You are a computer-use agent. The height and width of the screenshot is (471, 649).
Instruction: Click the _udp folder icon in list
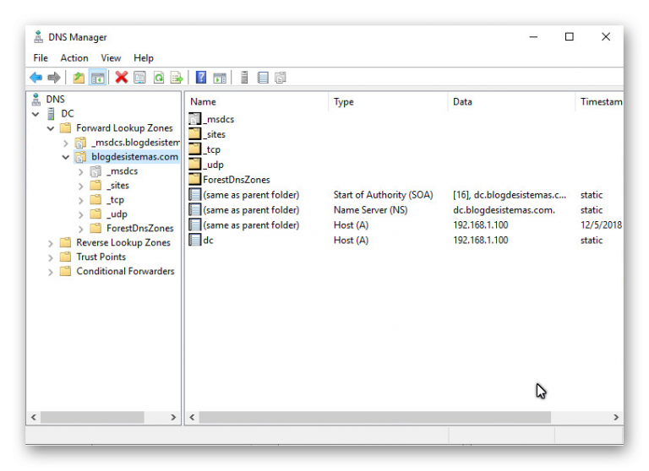pos(195,165)
